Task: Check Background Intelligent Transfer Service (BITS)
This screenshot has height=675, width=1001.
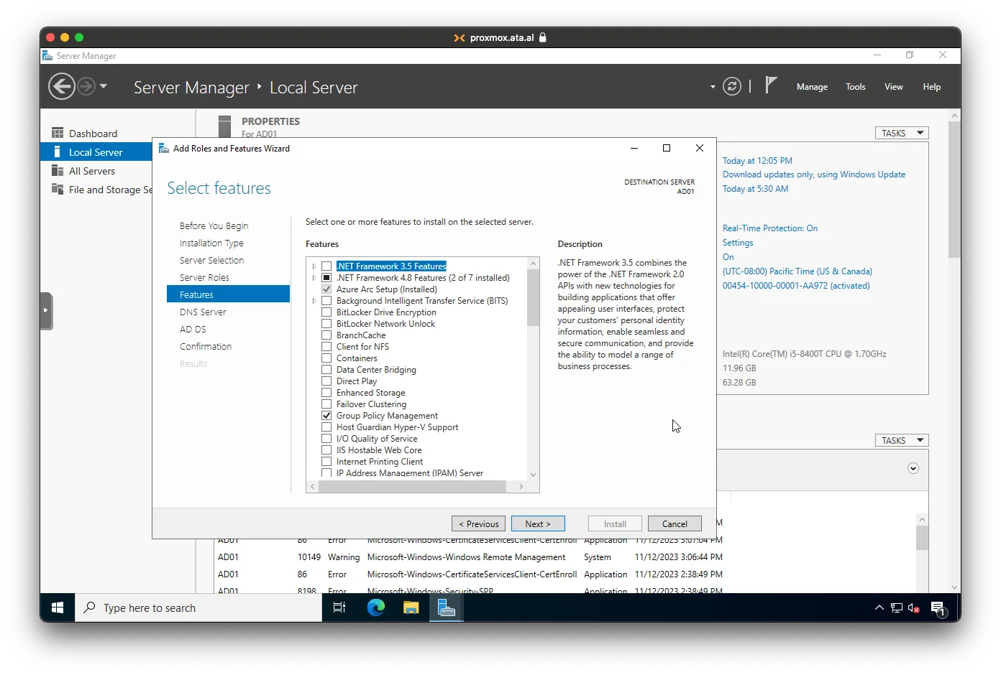Action: pyautogui.click(x=326, y=301)
